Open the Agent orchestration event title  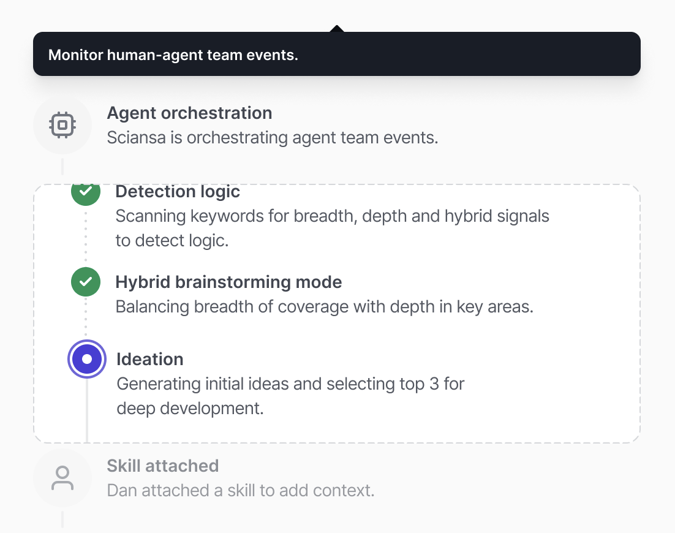[189, 113]
